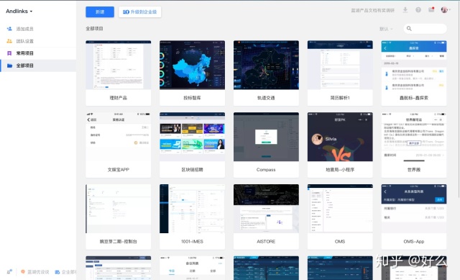Image resolution: width=460 pixels, height=280 pixels.
Task: Click the 轨道交通 project title text
Action: pos(266,98)
